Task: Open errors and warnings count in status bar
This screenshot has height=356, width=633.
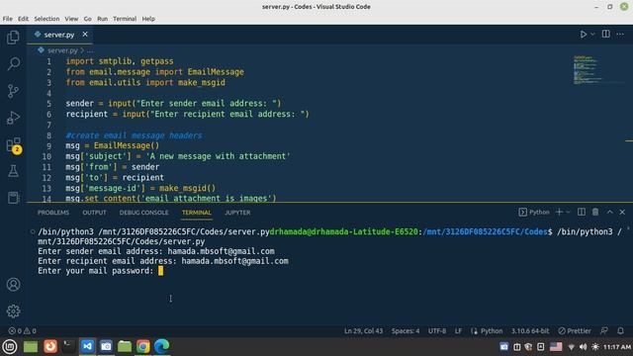Action: click(x=22, y=330)
